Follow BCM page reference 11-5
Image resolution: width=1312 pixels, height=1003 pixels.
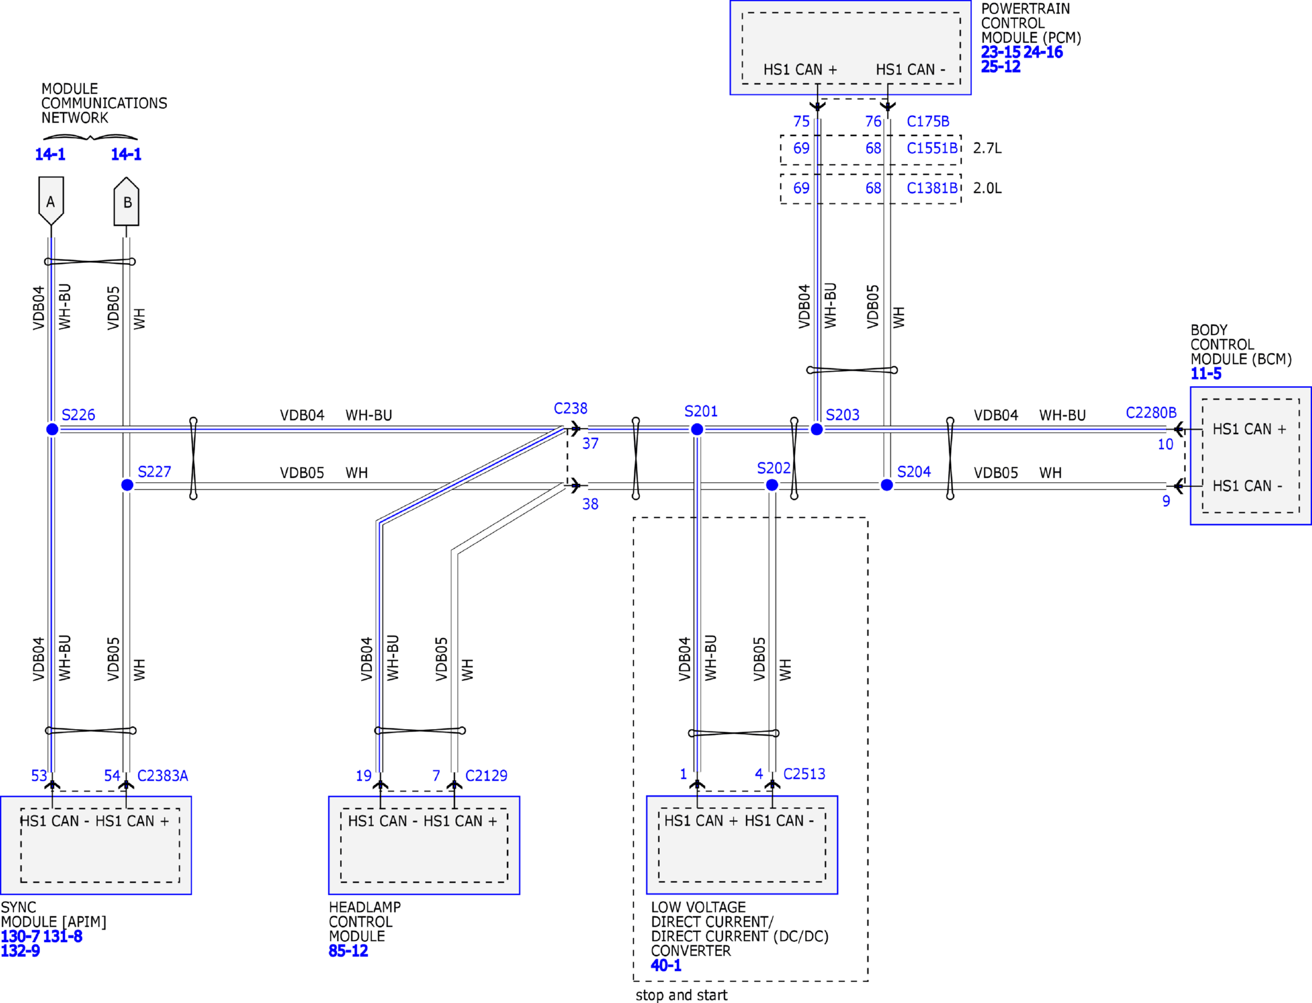click(1206, 374)
